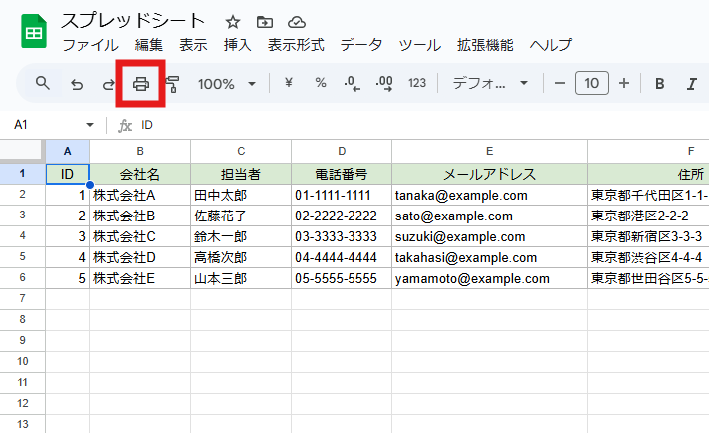The height and width of the screenshot is (433, 709).
Task: Expand the name box dropdown arrow
Action: pyautogui.click(x=90, y=125)
